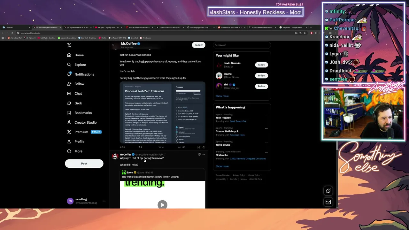The width and height of the screenshot is (409, 230).
Task: Go back with the profile arrow
Action: point(113,45)
